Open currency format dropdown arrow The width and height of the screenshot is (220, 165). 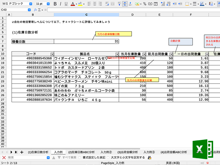click(141, 4)
